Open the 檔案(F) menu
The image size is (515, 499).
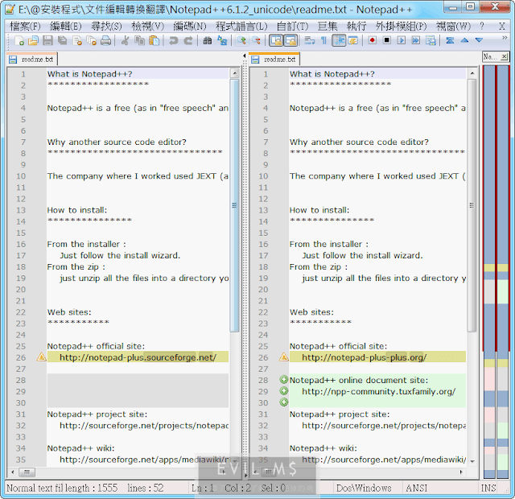(x=25, y=27)
